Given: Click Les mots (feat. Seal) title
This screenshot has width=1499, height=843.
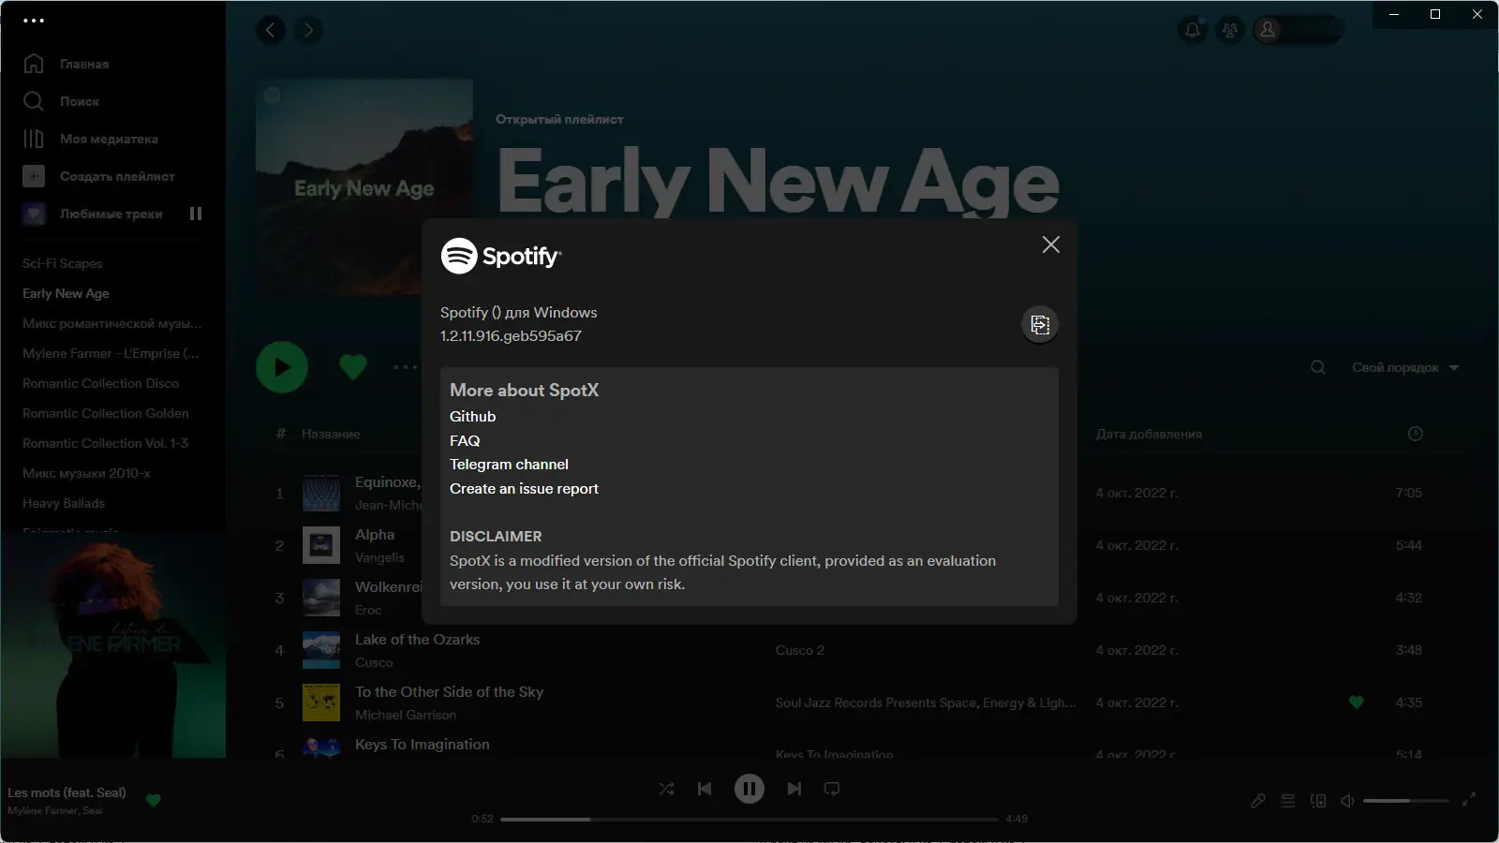Looking at the screenshot, I should click(67, 792).
